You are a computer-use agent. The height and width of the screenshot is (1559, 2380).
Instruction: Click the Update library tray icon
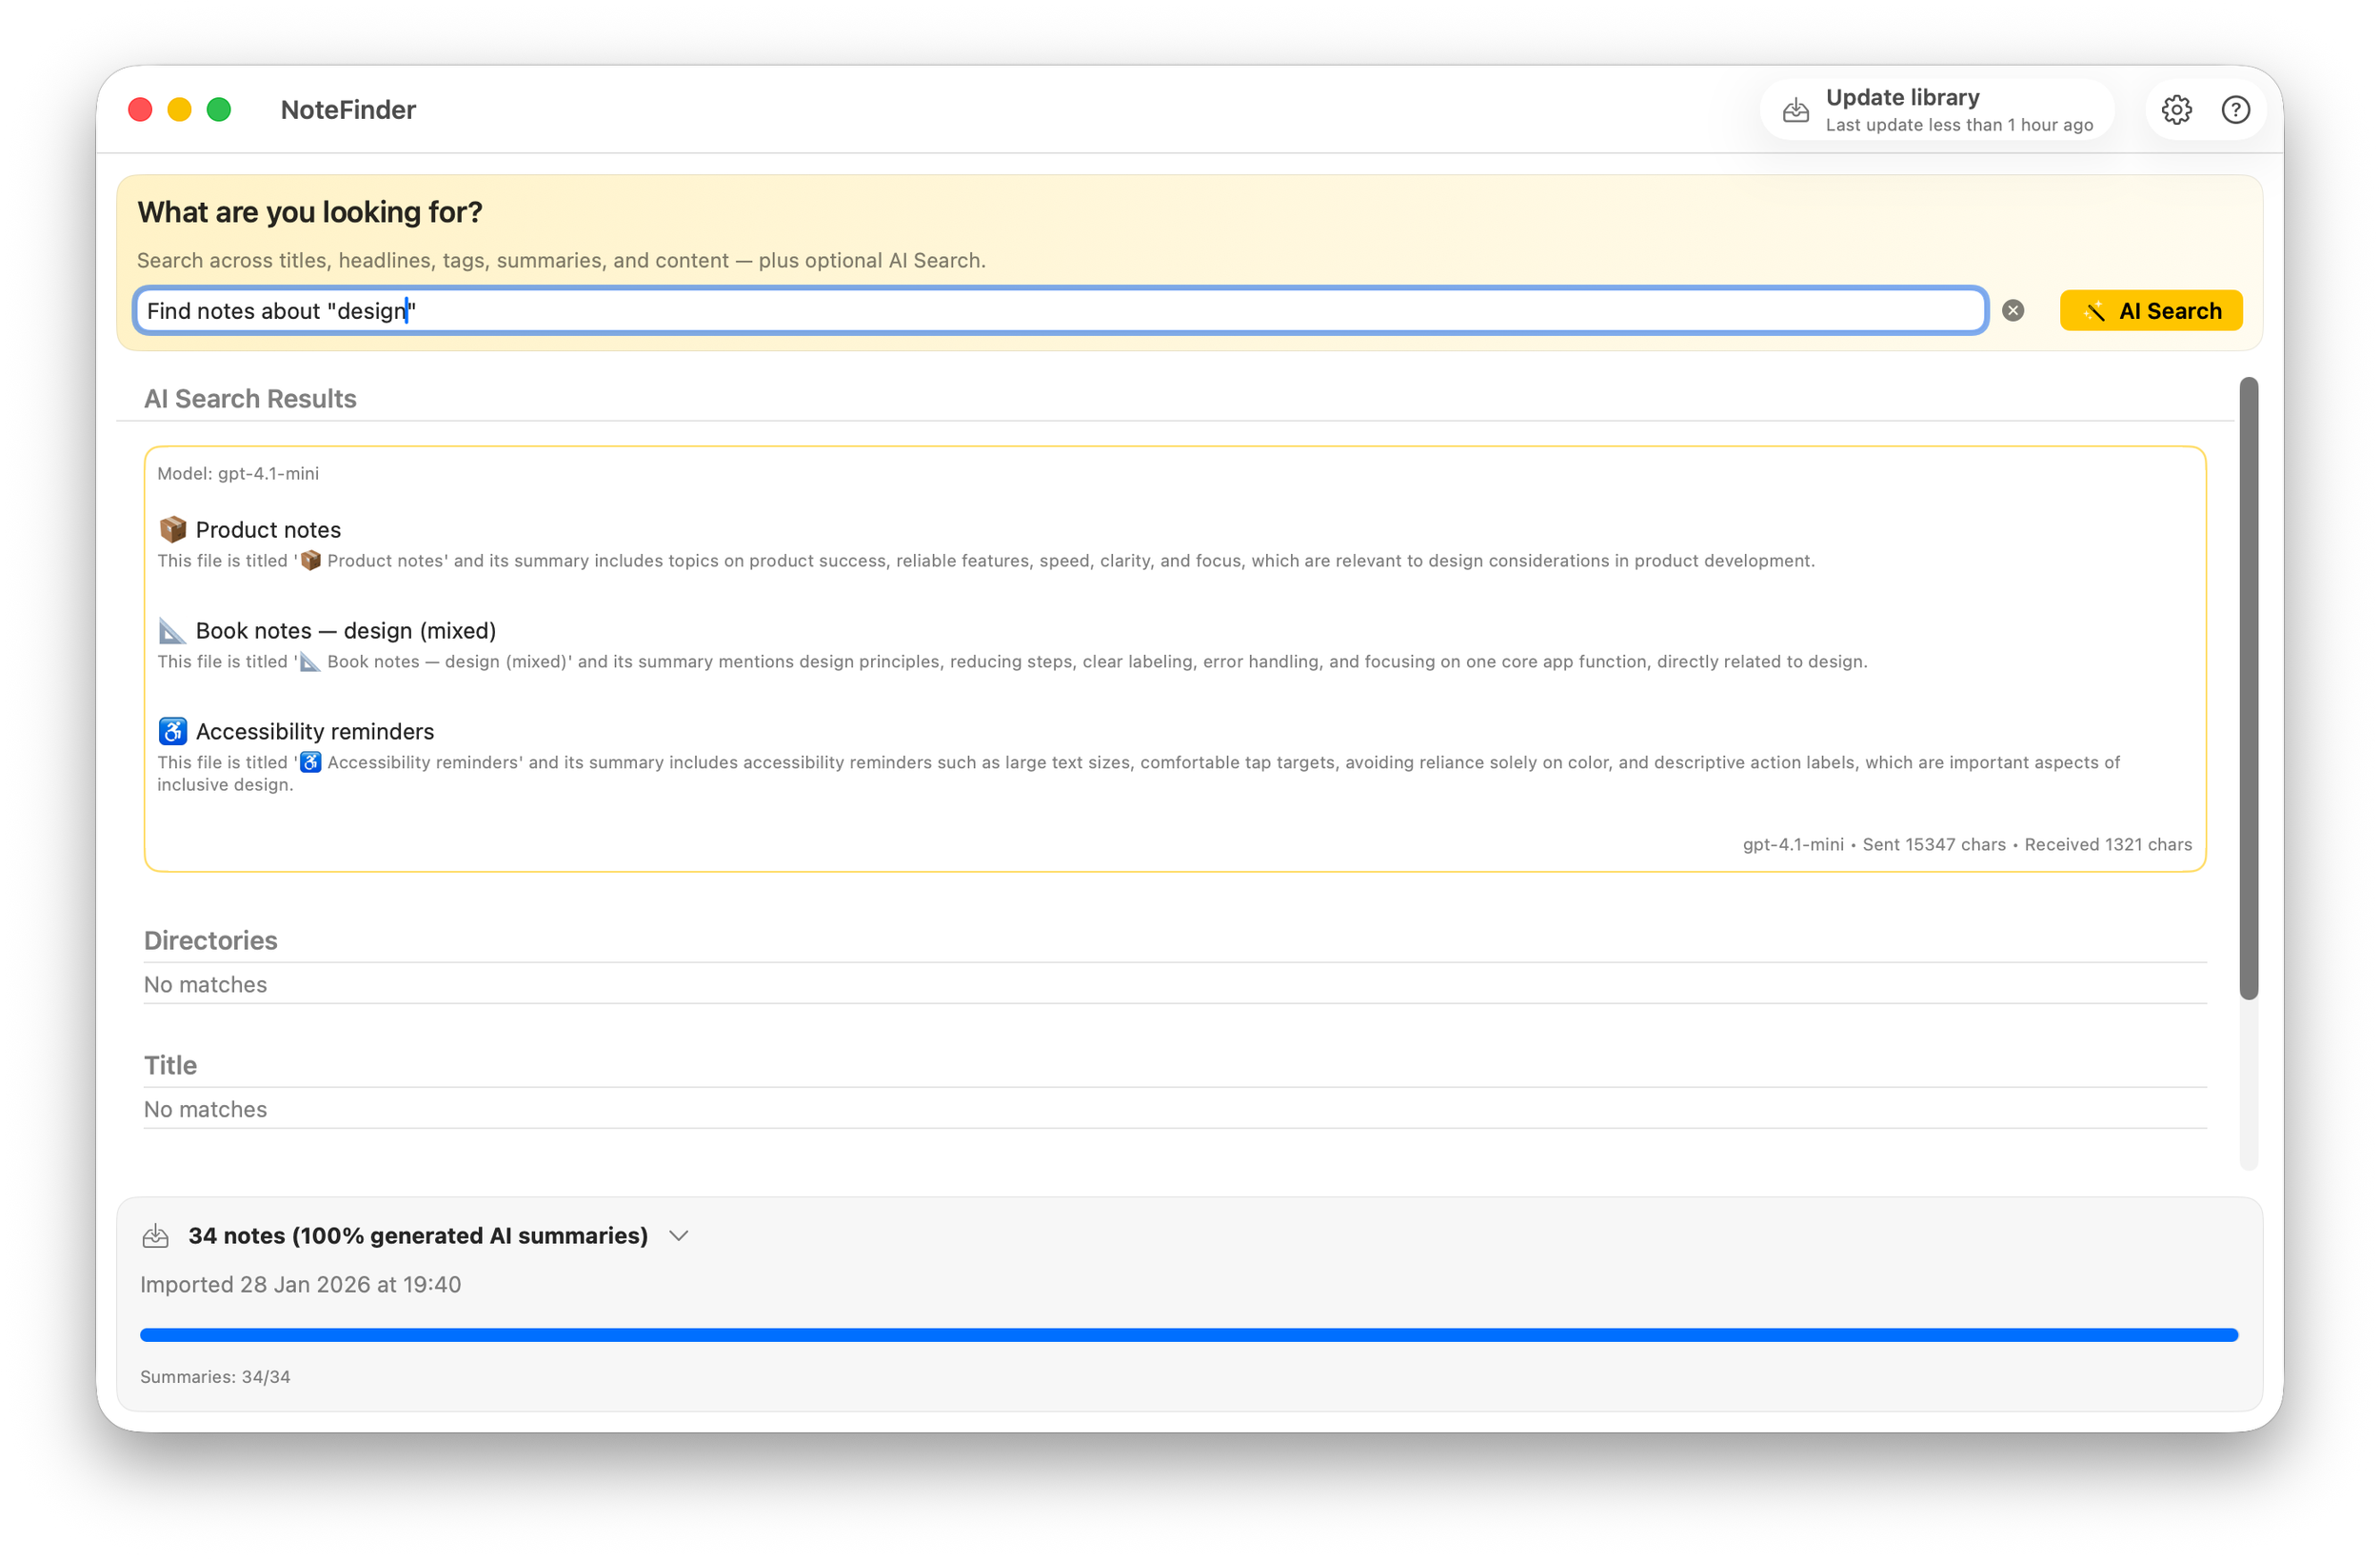[x=1796, y=110]
